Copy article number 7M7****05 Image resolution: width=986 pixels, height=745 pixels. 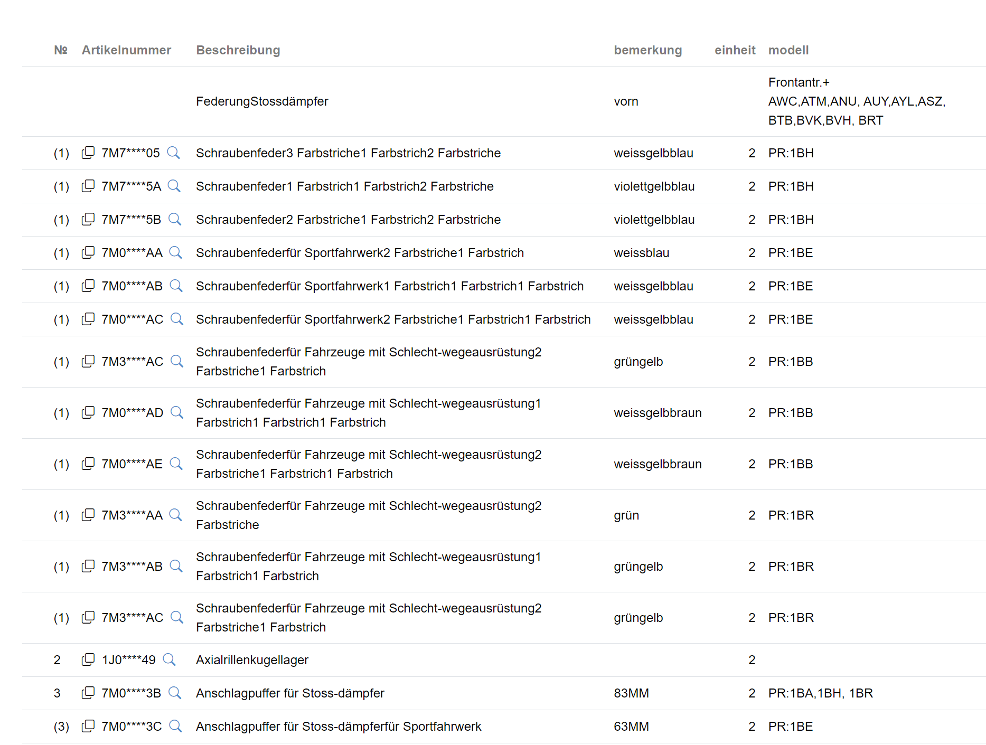tap(88, 153)
